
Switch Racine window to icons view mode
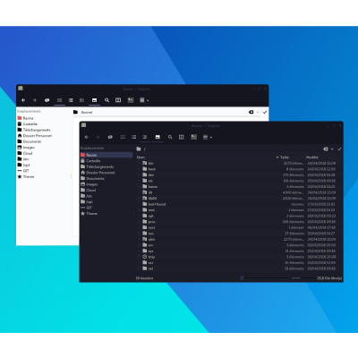click(123, 137)
